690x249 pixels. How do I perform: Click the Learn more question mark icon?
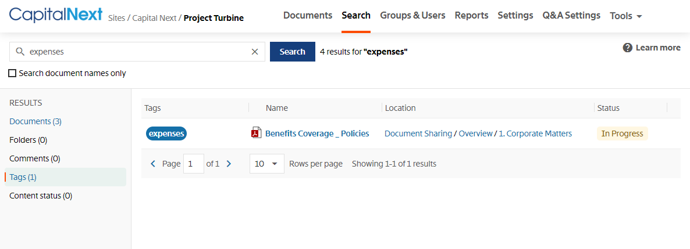pos(628,48)
